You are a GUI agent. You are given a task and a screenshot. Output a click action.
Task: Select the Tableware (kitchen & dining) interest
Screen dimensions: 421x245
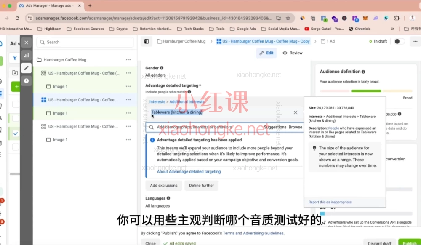pos(177,112)
